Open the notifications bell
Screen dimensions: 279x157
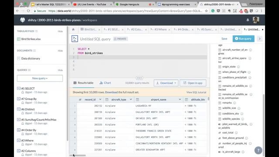248,20
